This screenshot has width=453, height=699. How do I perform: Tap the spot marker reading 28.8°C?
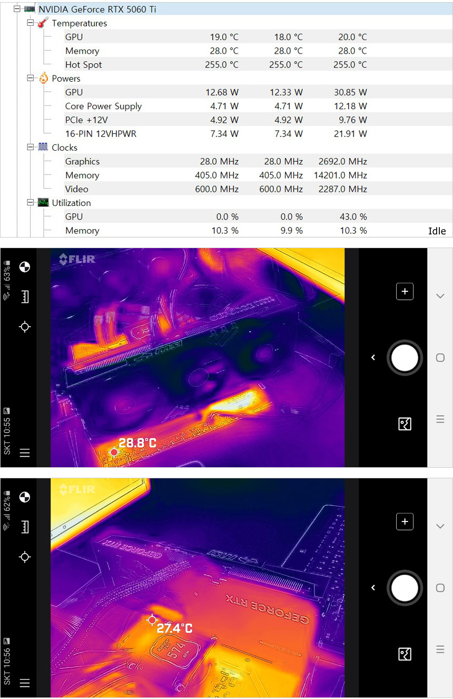(114, 452)
